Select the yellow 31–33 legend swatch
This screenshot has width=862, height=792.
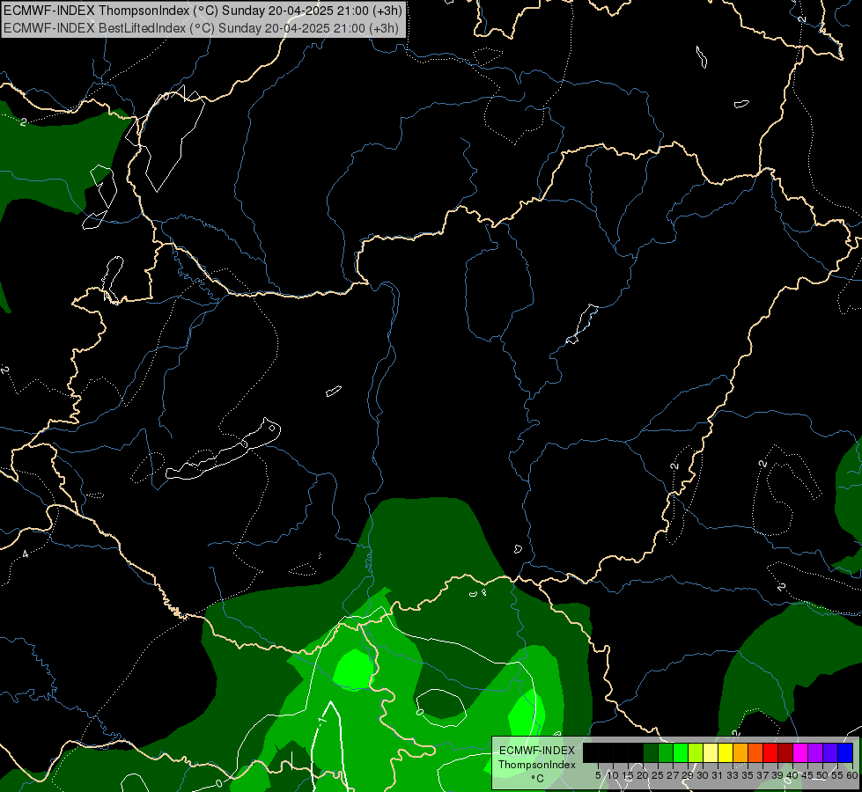pyautogui.click(x=726, y=752)
